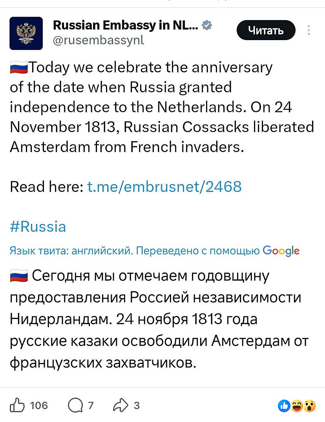Click the Google logo in the translation line
The height and width of the screenshot is (422, 325).
point(281,251)
